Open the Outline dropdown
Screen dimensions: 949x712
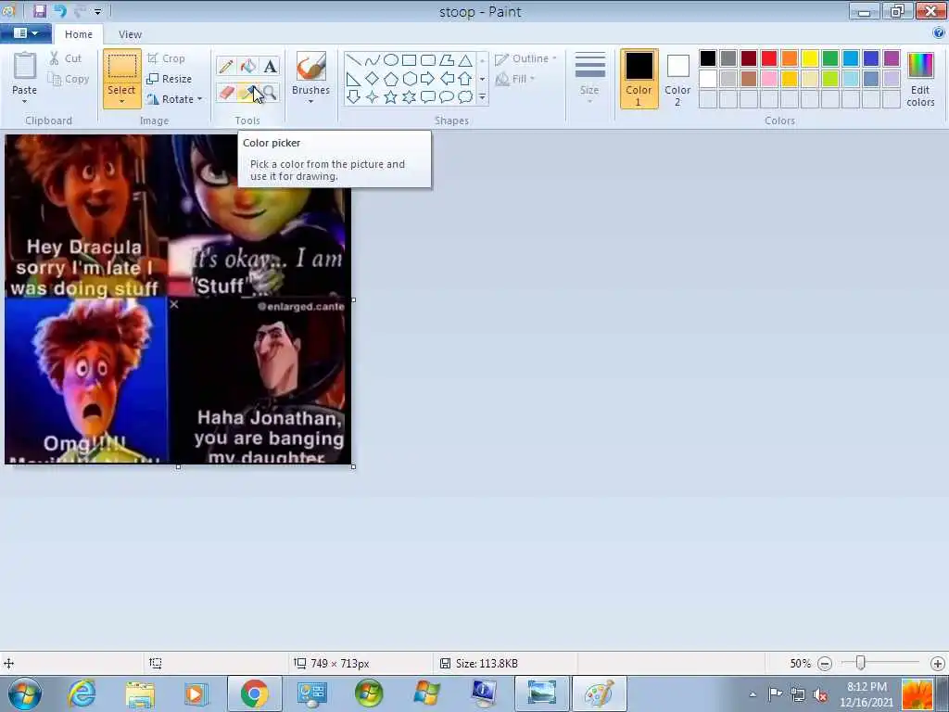tap(525, 58)
